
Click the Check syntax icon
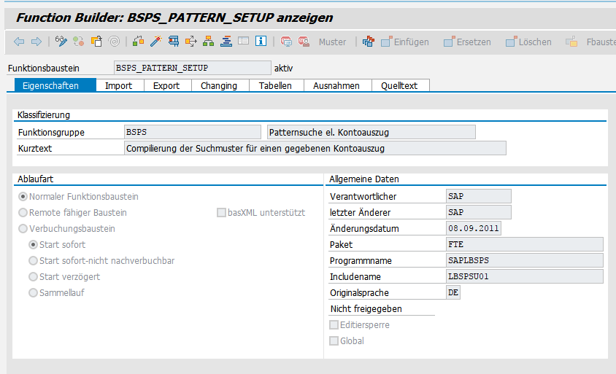click(x=138, y=42)
